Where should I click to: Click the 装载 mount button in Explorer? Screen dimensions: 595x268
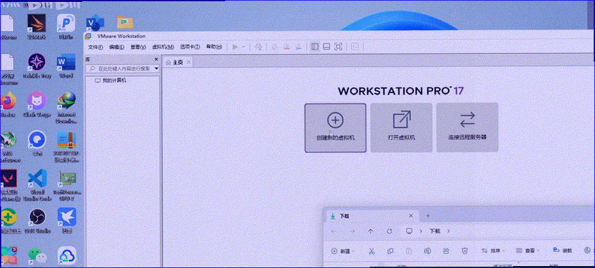[563, 251]
